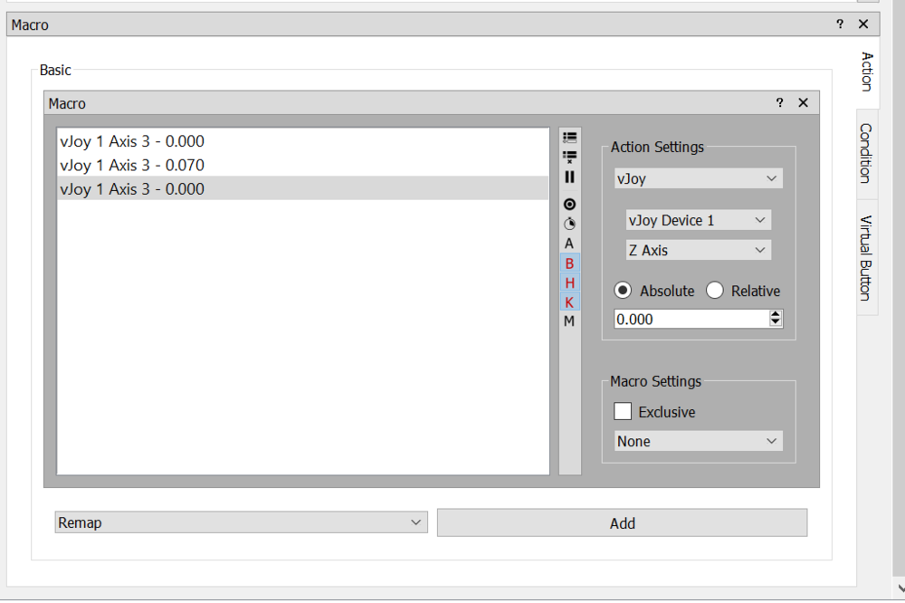
Task: Click the inner Macro panel help question mark
Action: tap(780, 103)
